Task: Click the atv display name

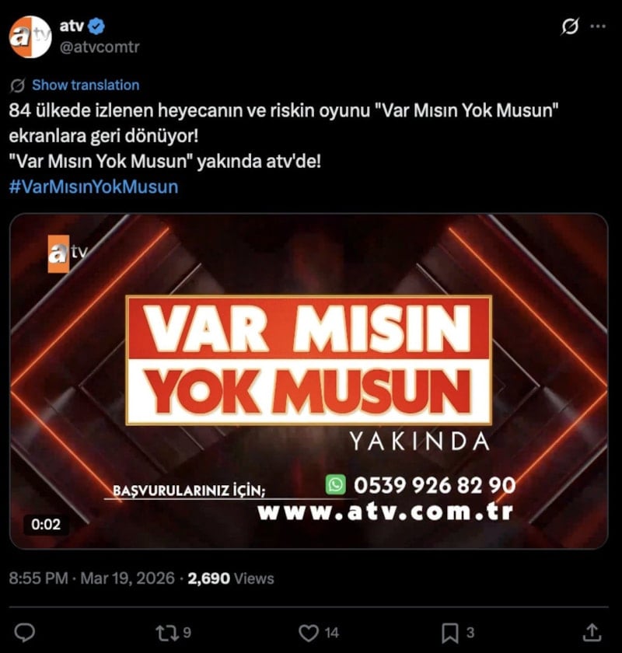Action: point(72,26)
